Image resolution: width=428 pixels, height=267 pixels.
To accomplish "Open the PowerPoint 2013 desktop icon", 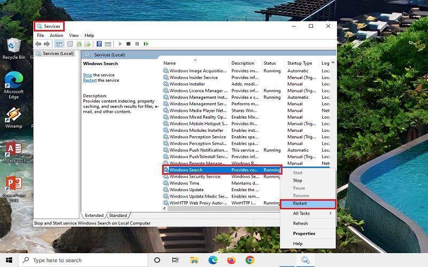I will click(14, 190).
